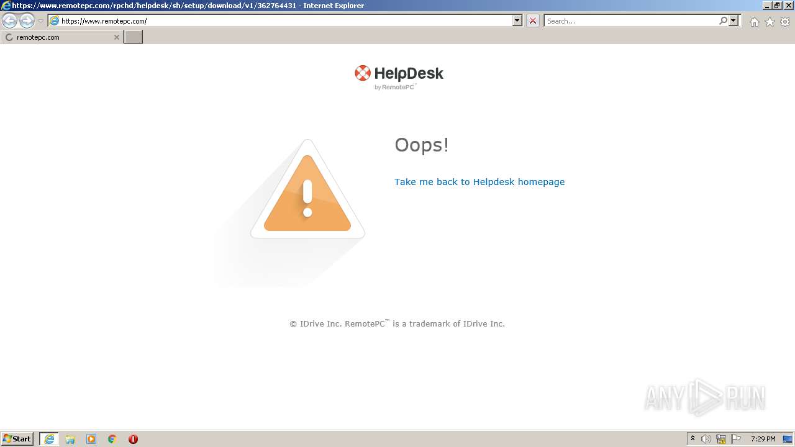Viewport: 795px width, 447px height.
Task: Select the remotepc.com tab
Action: click(x=61, y=37)
